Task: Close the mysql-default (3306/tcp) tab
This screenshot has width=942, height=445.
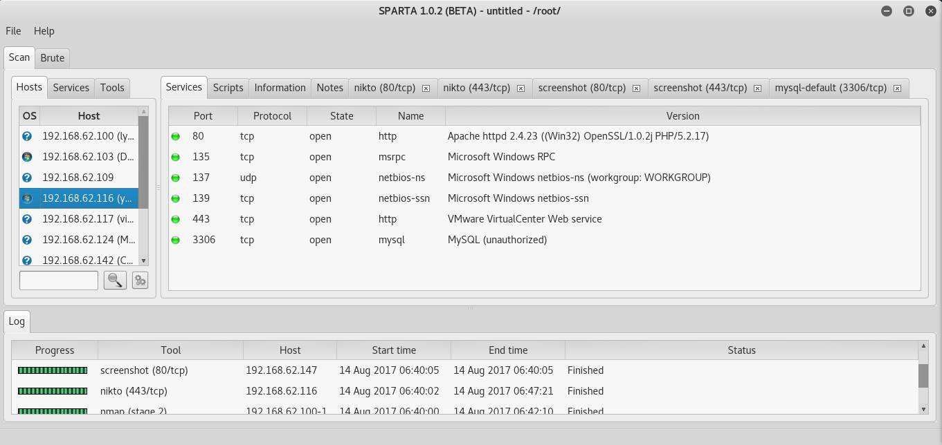Action: tap(897, 88)
